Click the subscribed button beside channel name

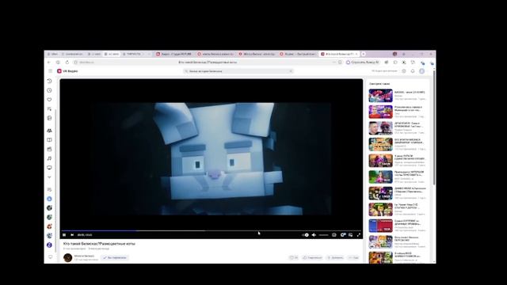tap(115, 257)
